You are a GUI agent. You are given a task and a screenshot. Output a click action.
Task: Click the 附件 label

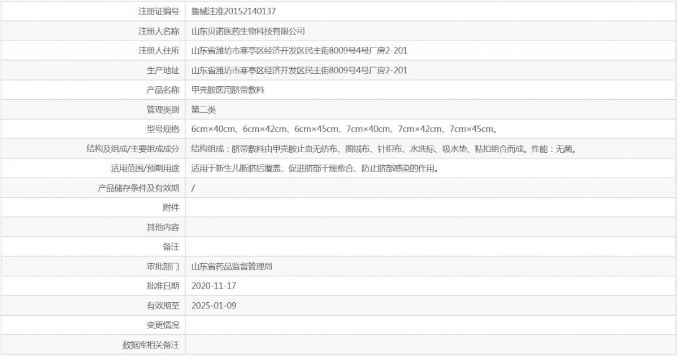171,207
